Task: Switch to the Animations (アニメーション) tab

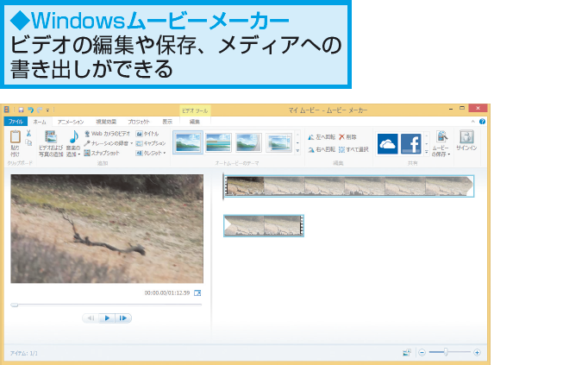Action: click(71, 123)
